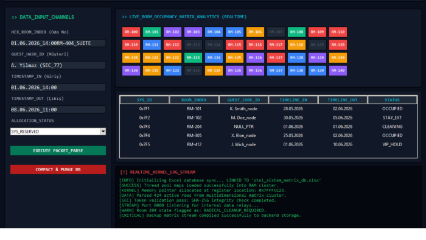Select the blue RM-138 room tile
The height and width of the screenshot is (240, 426).
tap(296, 71)
